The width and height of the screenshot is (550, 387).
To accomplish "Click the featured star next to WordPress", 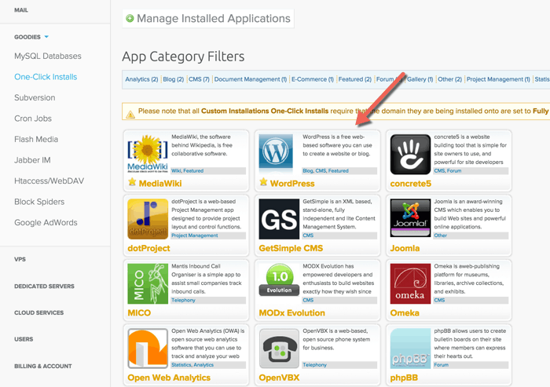I will point(263,181).
